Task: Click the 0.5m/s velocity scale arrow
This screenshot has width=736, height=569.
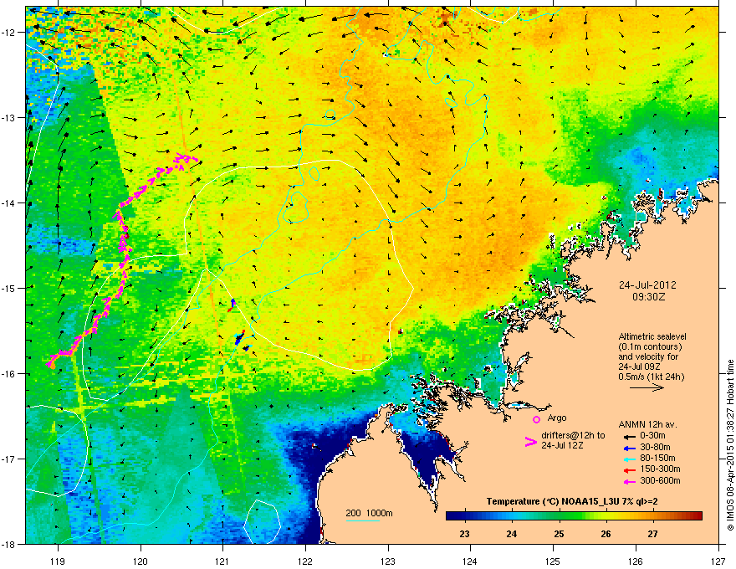Action: (x=647, y=387)
